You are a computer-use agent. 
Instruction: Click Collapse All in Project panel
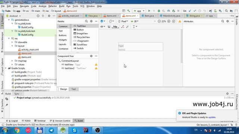point(43,16)
